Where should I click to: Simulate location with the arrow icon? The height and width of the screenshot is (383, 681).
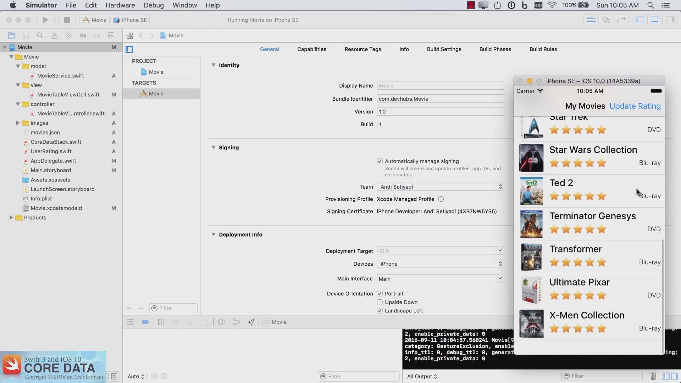(251, 322)
